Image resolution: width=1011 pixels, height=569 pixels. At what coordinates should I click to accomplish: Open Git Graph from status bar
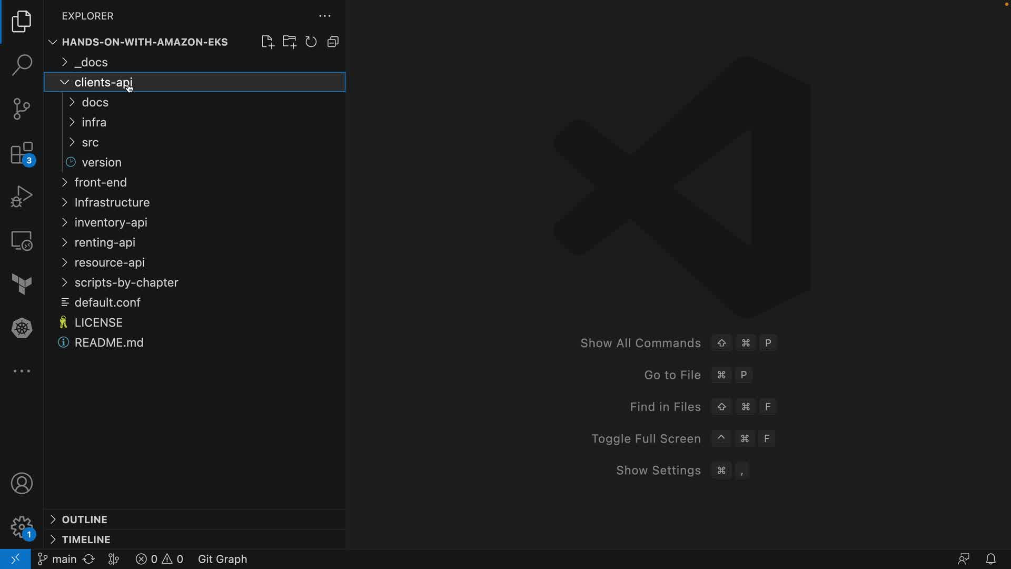point(222,559)
